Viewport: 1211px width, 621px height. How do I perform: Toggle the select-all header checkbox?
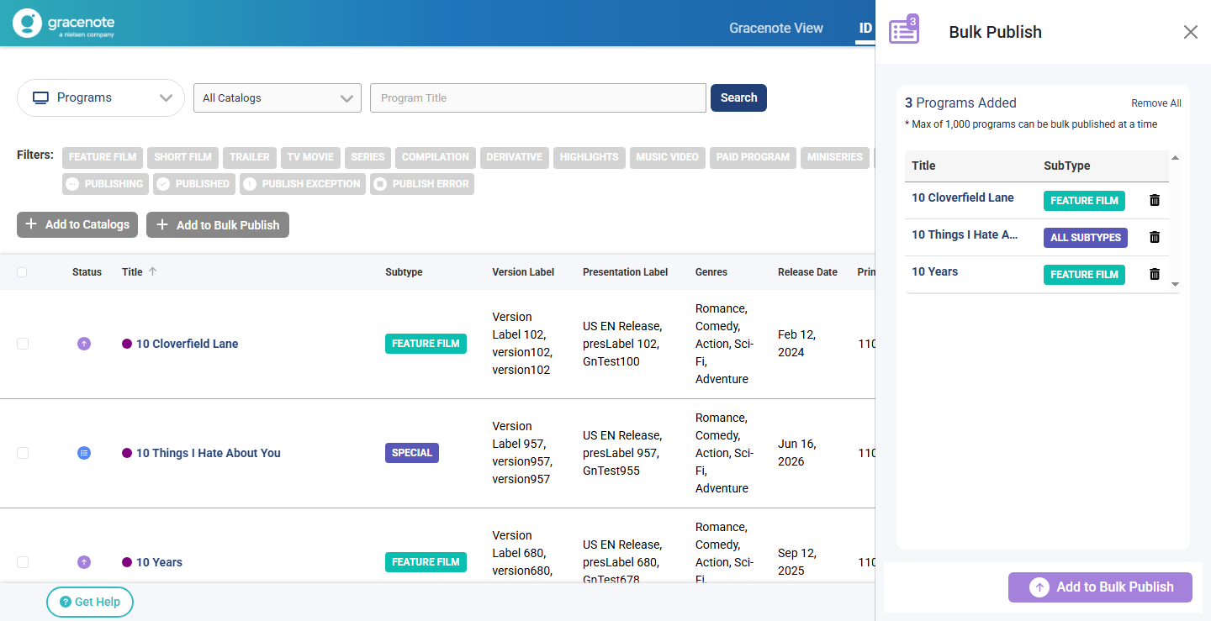pos(22,272)
